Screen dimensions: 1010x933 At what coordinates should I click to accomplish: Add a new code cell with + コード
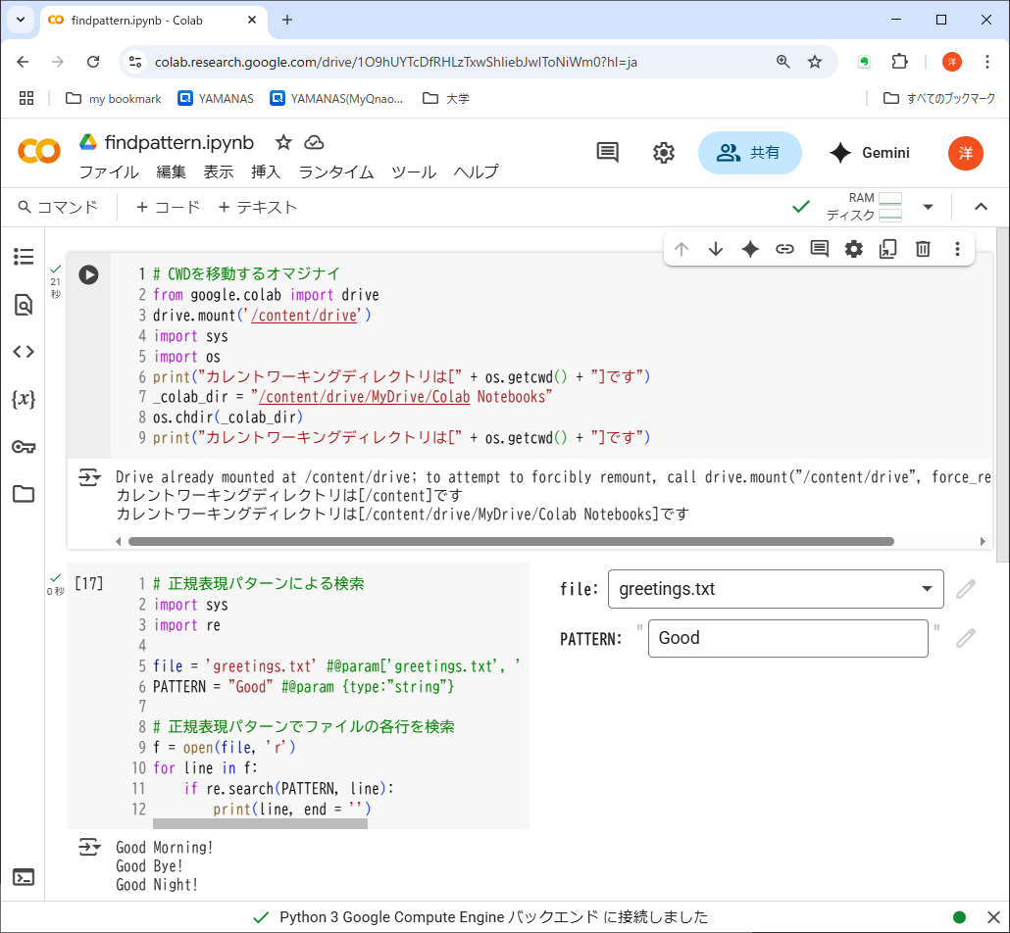pyautogui.click(x=168, y=208)
